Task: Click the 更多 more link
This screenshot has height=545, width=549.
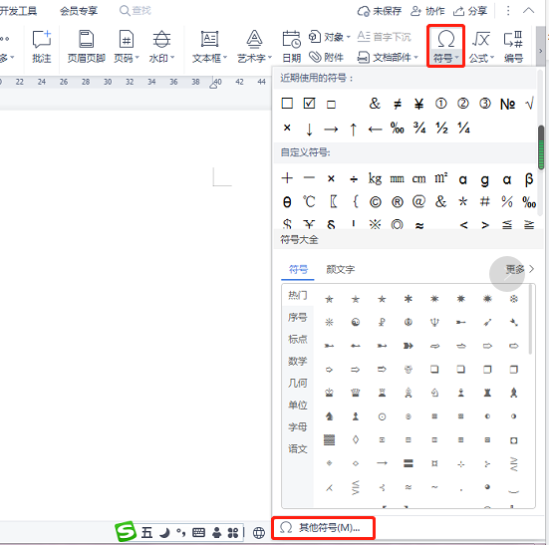Action: click(520, 269)
